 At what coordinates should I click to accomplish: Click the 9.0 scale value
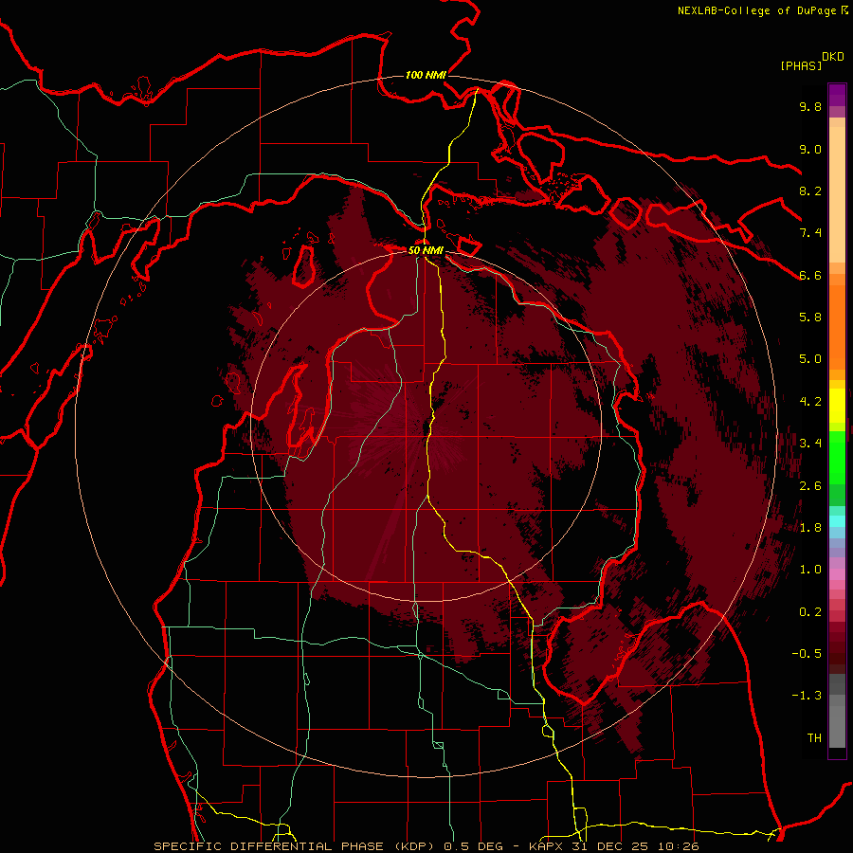point(810,149)
